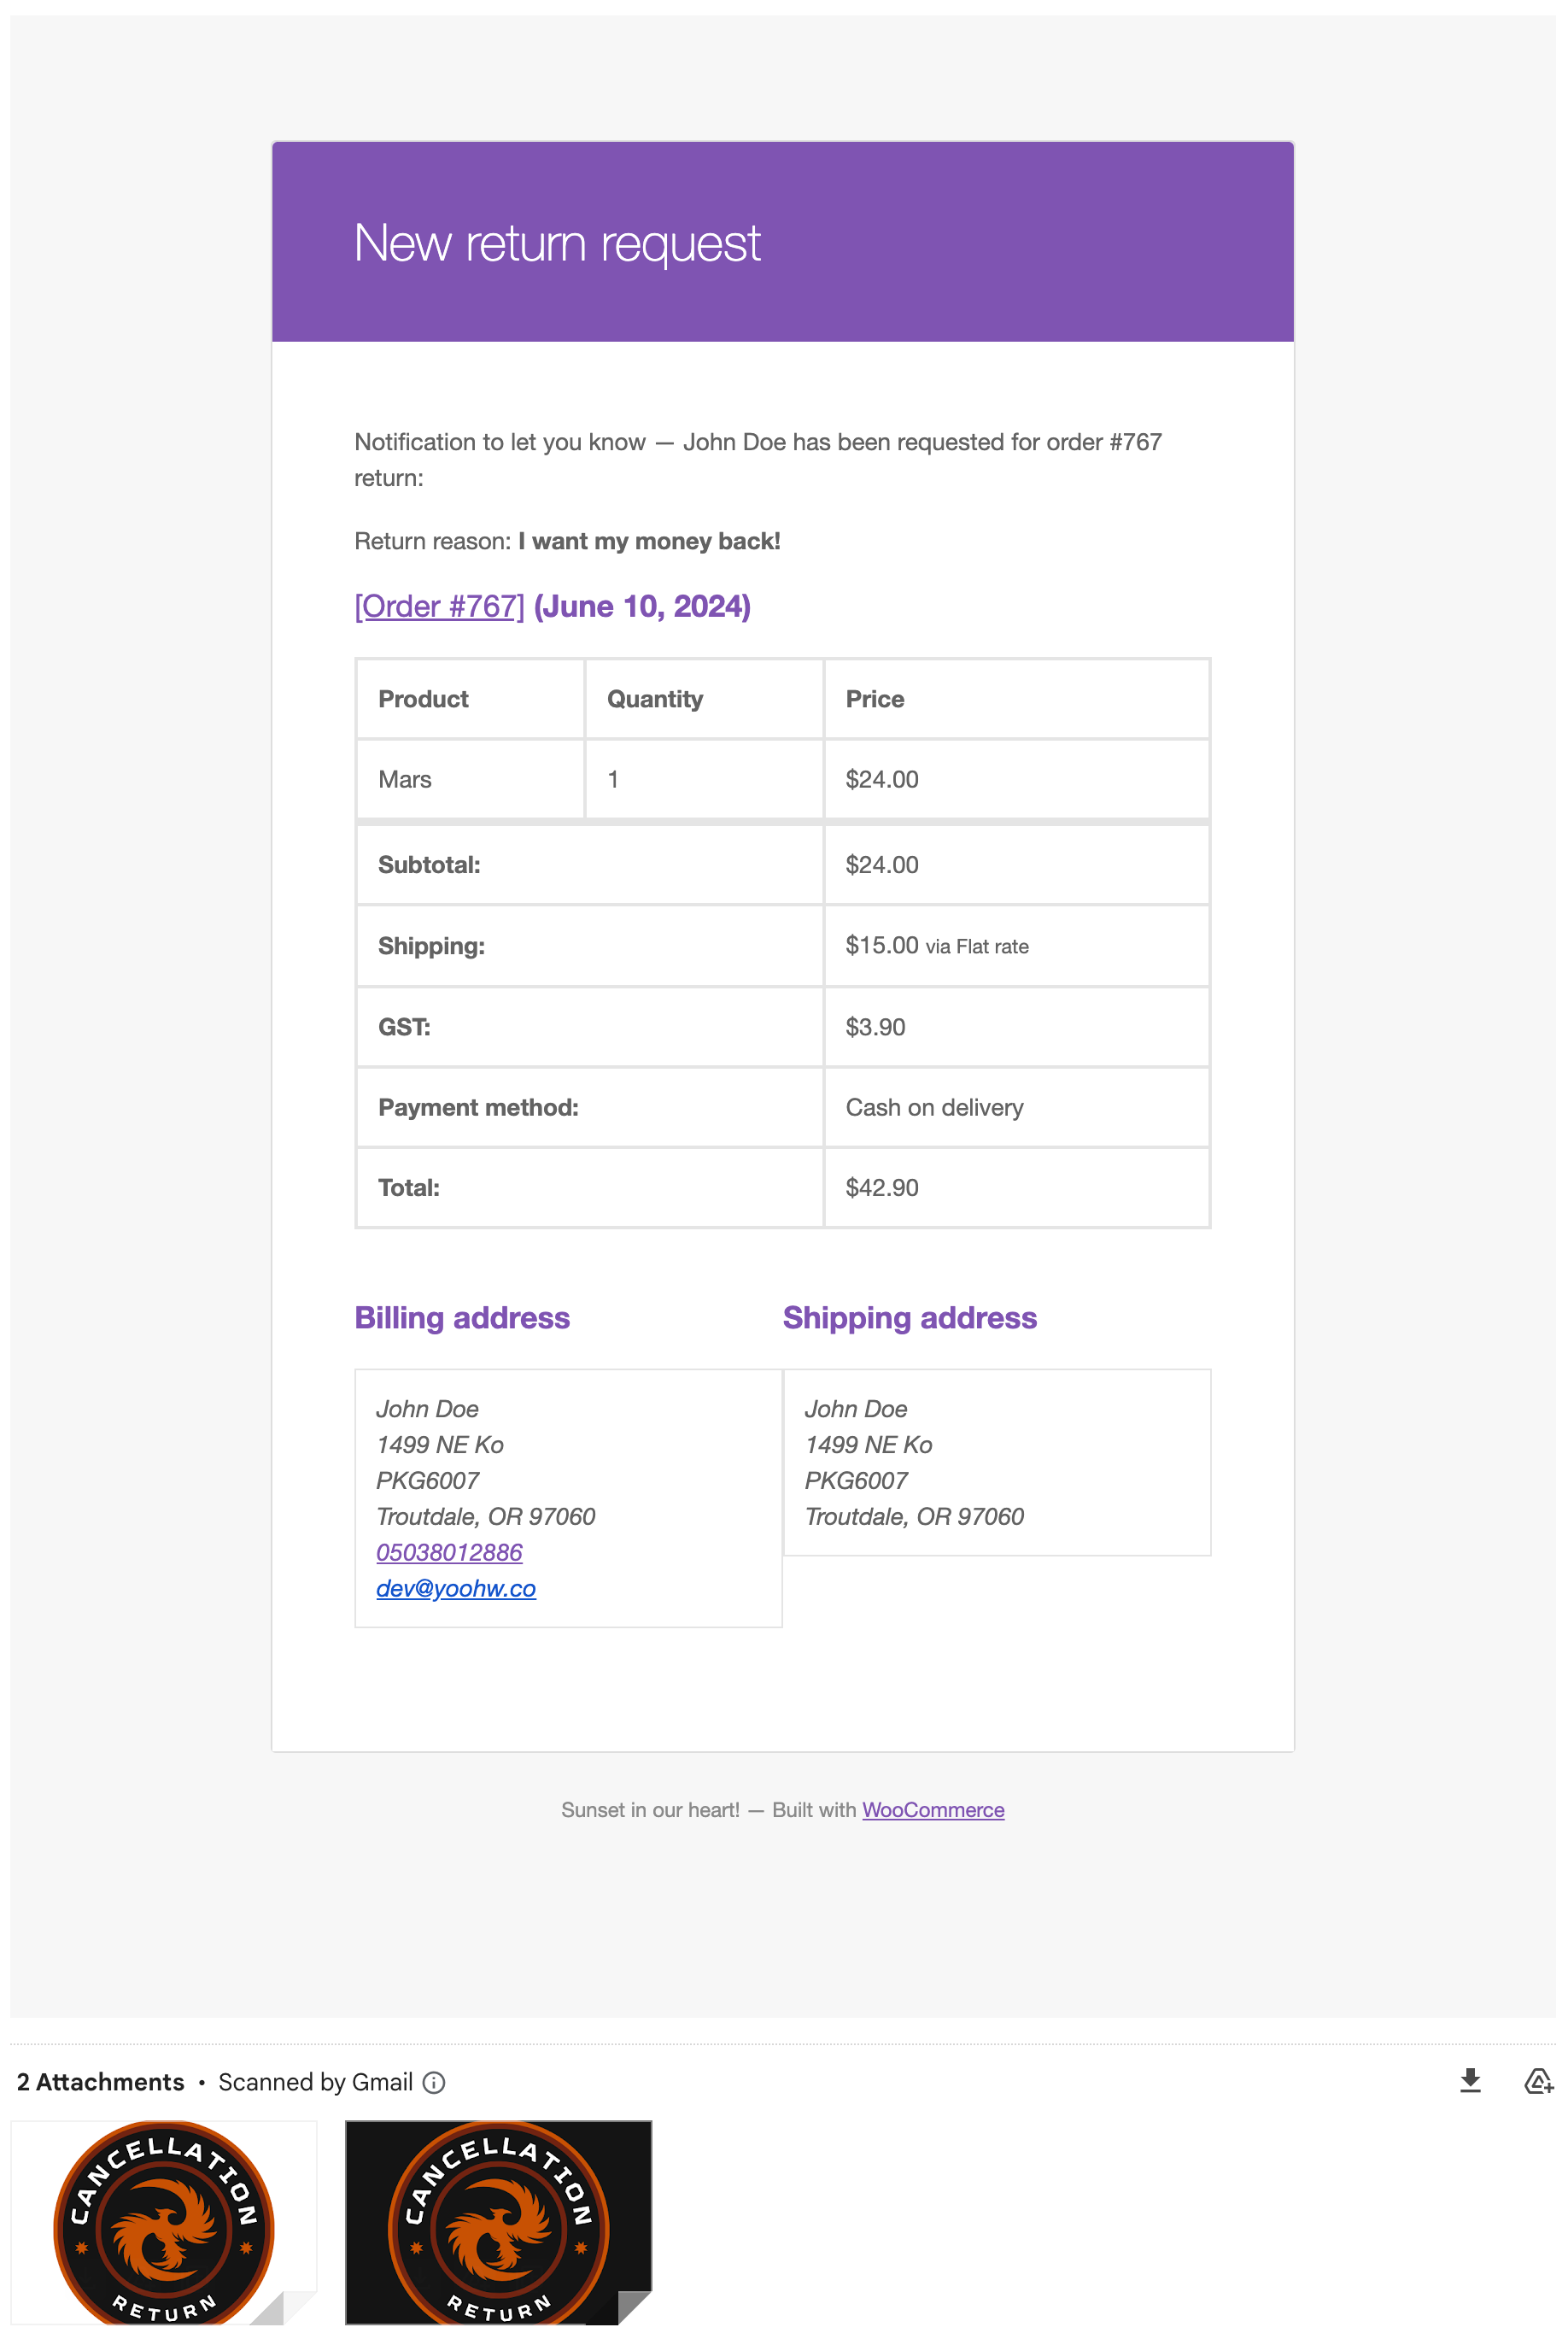The image size is (1568, 2339).
Task: Click the GST: label
Action: [404, 1027]
